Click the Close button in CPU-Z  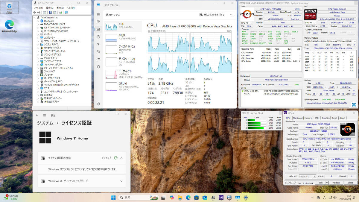pyautogui.click(x=350, y=183)
